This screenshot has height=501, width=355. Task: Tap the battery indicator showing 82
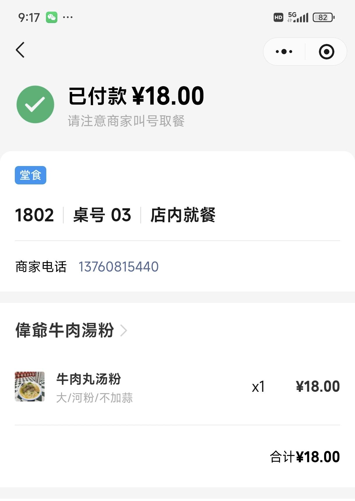(324, 17)
